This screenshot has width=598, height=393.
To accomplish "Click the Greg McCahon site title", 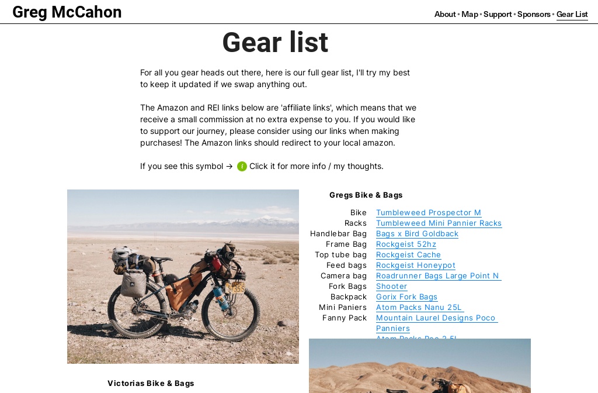I will click(67, 12).
